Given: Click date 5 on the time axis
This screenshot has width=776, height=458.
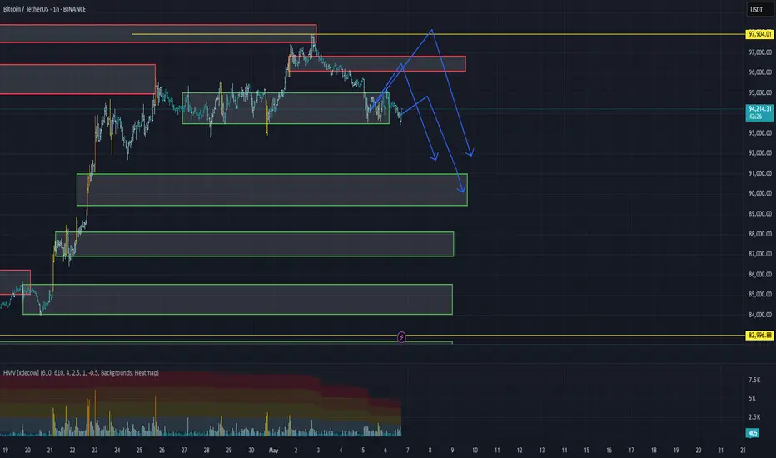Looking at the screenshot, I should (363, 450).
